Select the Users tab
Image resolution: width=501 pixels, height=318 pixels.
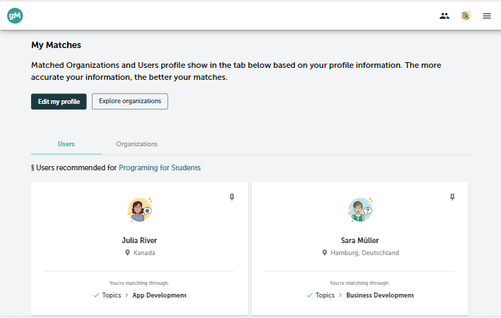pos(66,144)
